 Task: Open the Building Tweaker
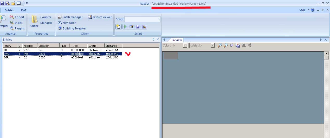pyautogui.click(x=72, y=28)
